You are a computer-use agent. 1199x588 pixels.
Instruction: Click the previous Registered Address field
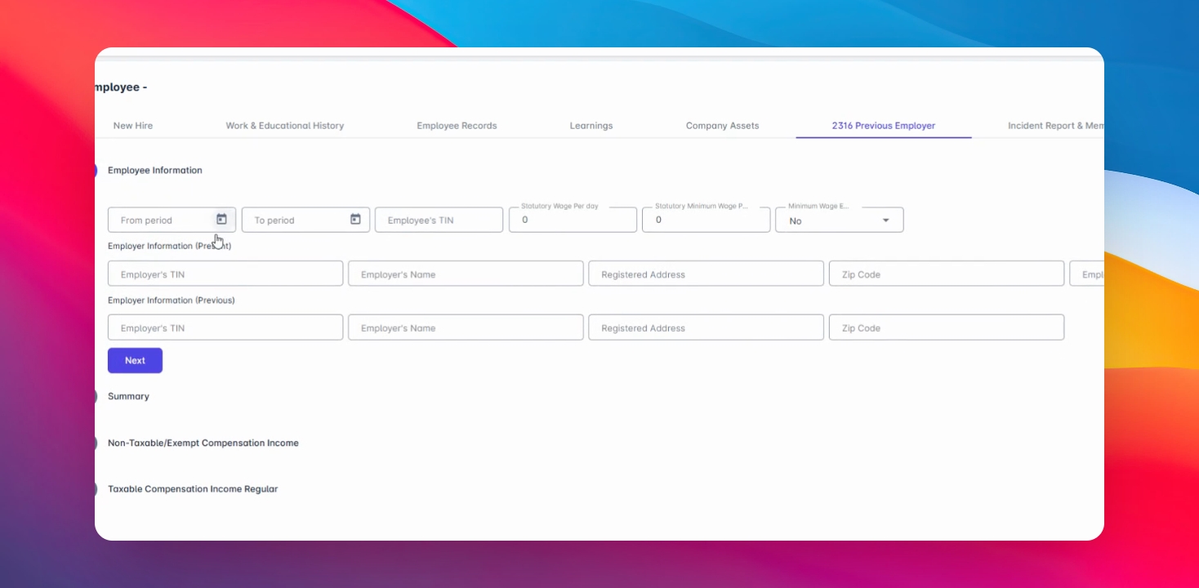pyautogui.click(x=706, y=327)
